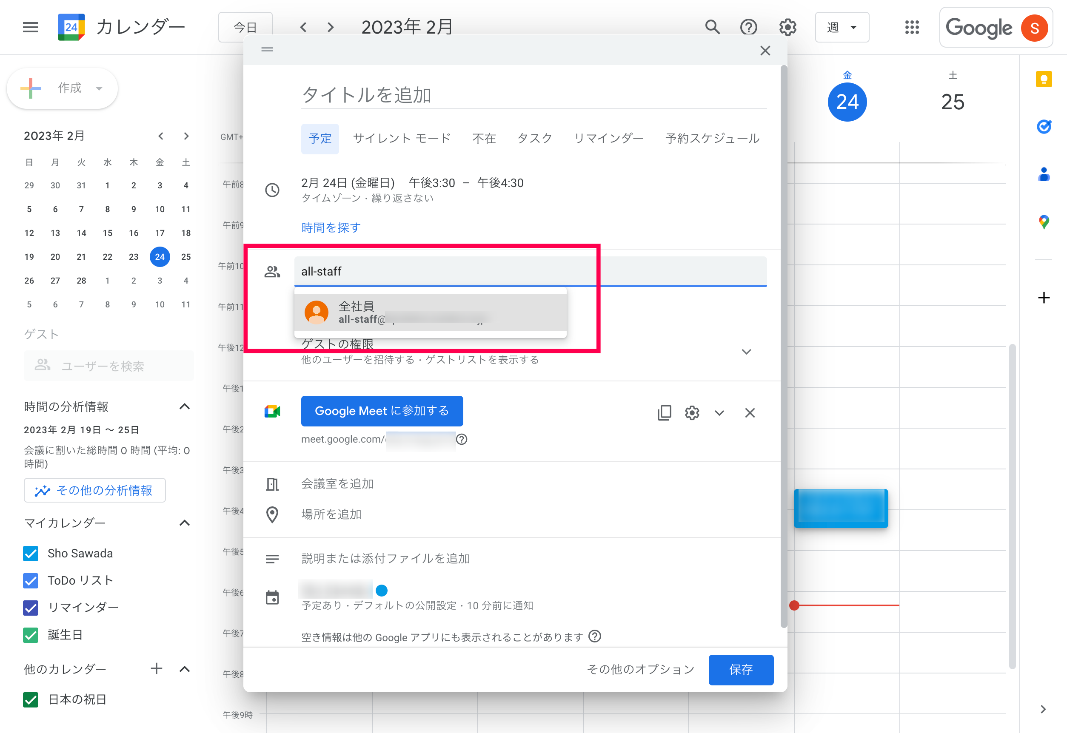Open the Google apps grid
The width and height of the screenshot is (1067, 733).
pos(912,27)
